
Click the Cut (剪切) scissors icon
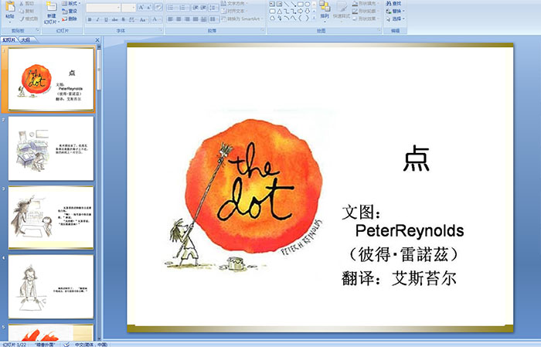coord(22,3)
